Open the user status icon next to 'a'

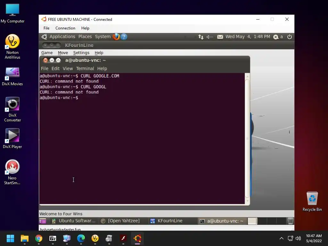click(x=276, y=37)
